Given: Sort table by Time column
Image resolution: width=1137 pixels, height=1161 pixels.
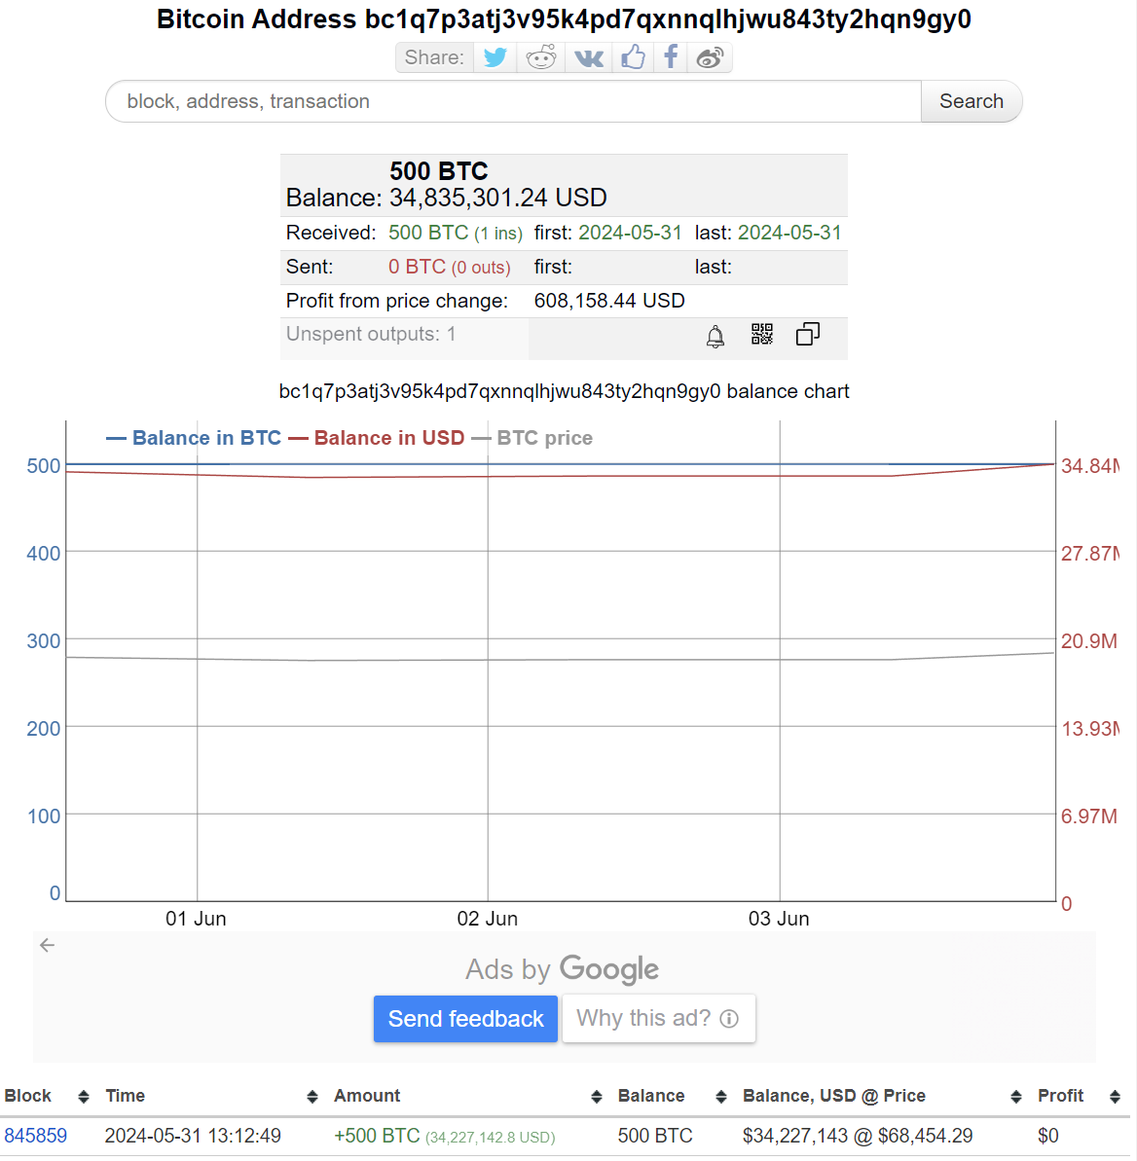Looking at the screenshot, I should click(x=210, y=1096).
